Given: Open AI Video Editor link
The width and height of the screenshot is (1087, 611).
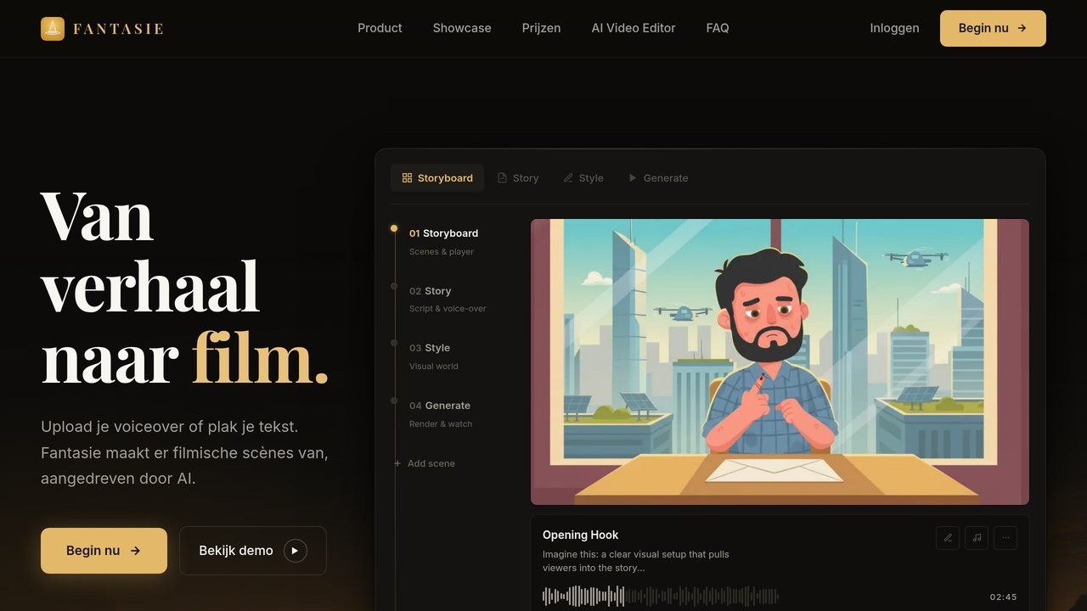Looking at the screenshot, I should point(634,28).
